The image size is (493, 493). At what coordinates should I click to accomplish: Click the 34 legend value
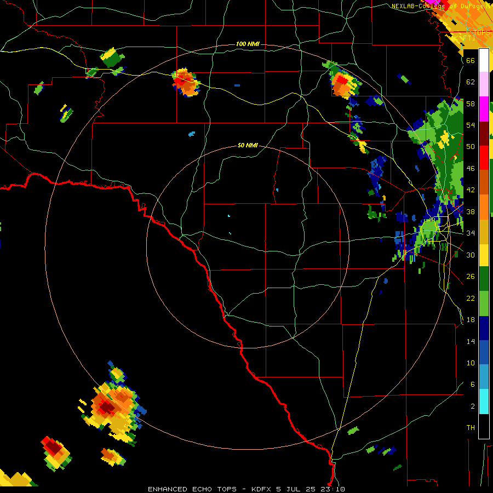coord(471,233)
